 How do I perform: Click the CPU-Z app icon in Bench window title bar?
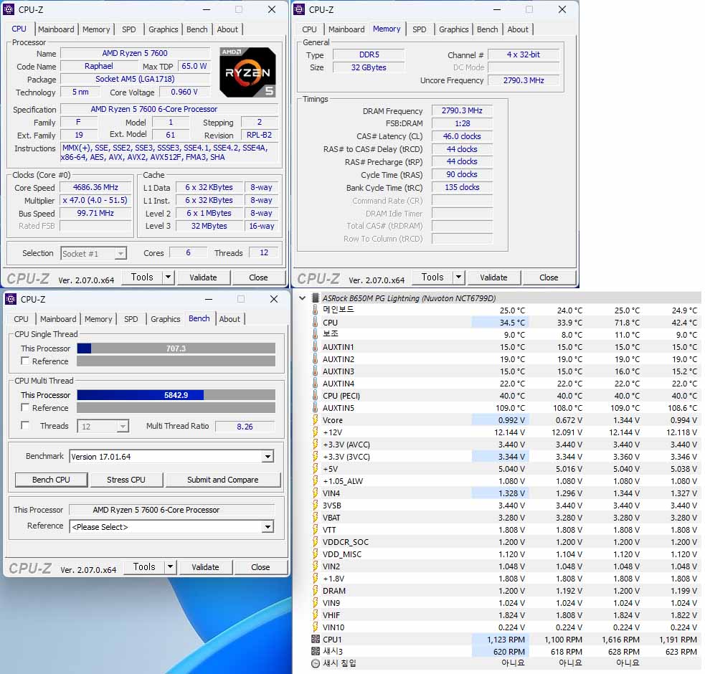(x=11, y=299)
